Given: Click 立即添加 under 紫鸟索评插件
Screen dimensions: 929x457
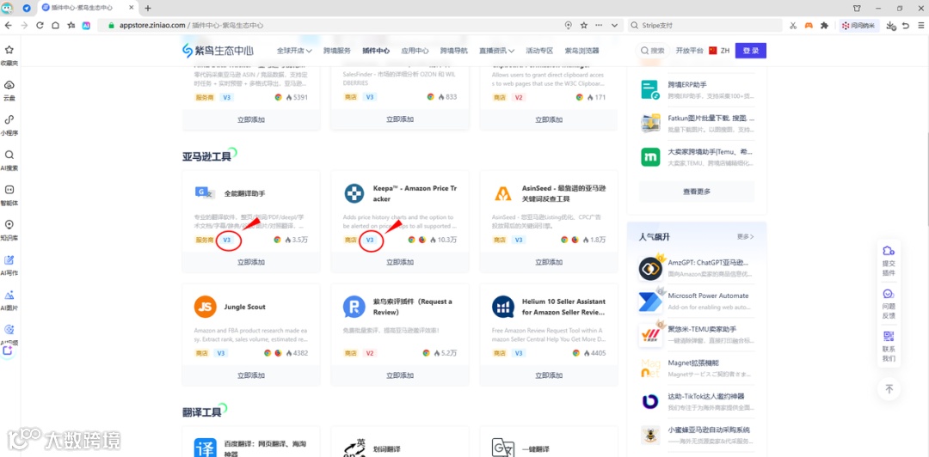Looking at the screenshot, I should pyautogui.click(x=400, y=375).
